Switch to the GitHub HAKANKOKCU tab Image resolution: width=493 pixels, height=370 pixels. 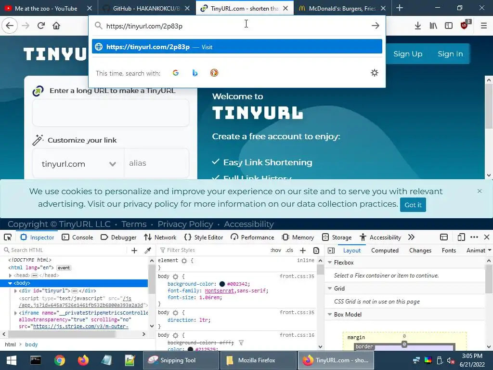pos(146,9)
